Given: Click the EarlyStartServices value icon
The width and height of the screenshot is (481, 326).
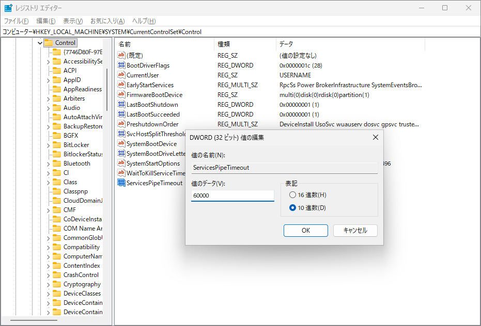Looking at the screenshot, I should pos(121,85).
